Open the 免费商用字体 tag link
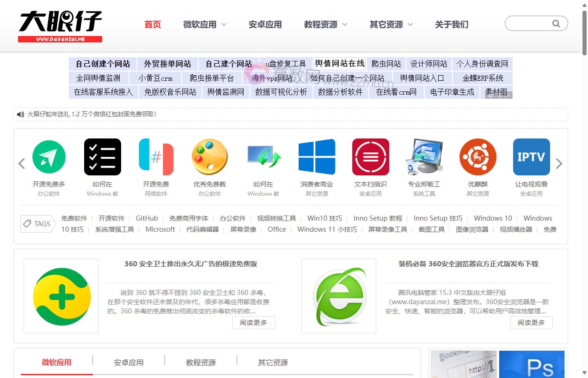 (189, 218)
